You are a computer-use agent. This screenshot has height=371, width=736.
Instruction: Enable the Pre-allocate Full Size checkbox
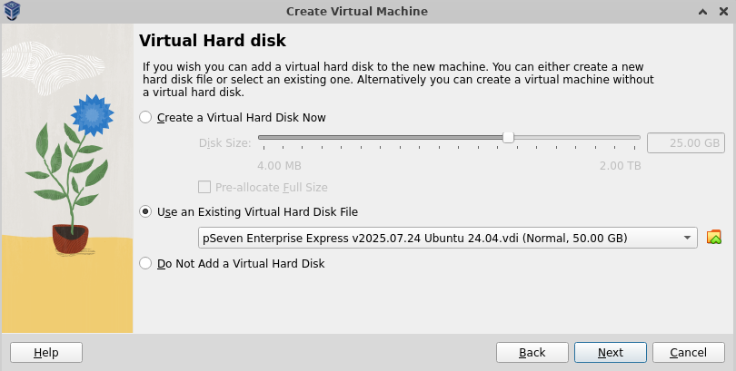pyautogui.click(x=204, y=188)
